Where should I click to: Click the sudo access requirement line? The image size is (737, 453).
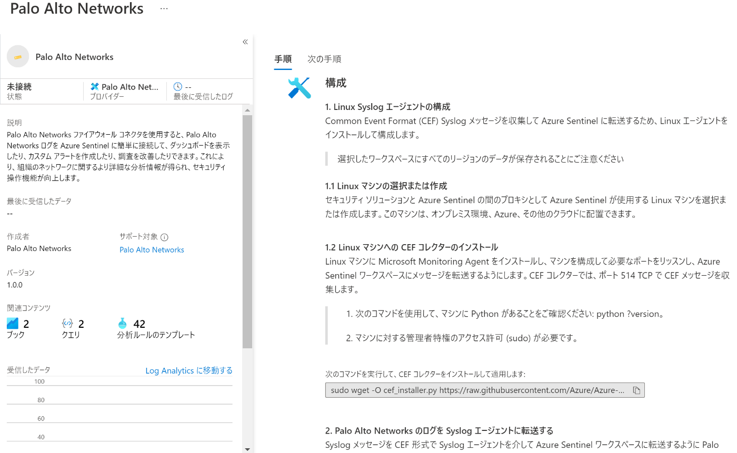point(462,338)
